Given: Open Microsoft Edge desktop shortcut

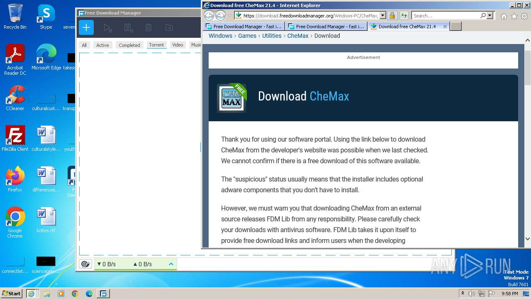Looking at the screenshot, I should (46, 57).
